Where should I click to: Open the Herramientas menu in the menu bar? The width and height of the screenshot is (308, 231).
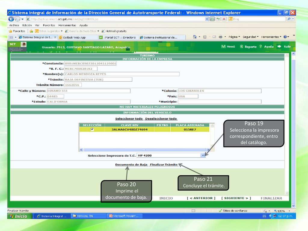67,25
